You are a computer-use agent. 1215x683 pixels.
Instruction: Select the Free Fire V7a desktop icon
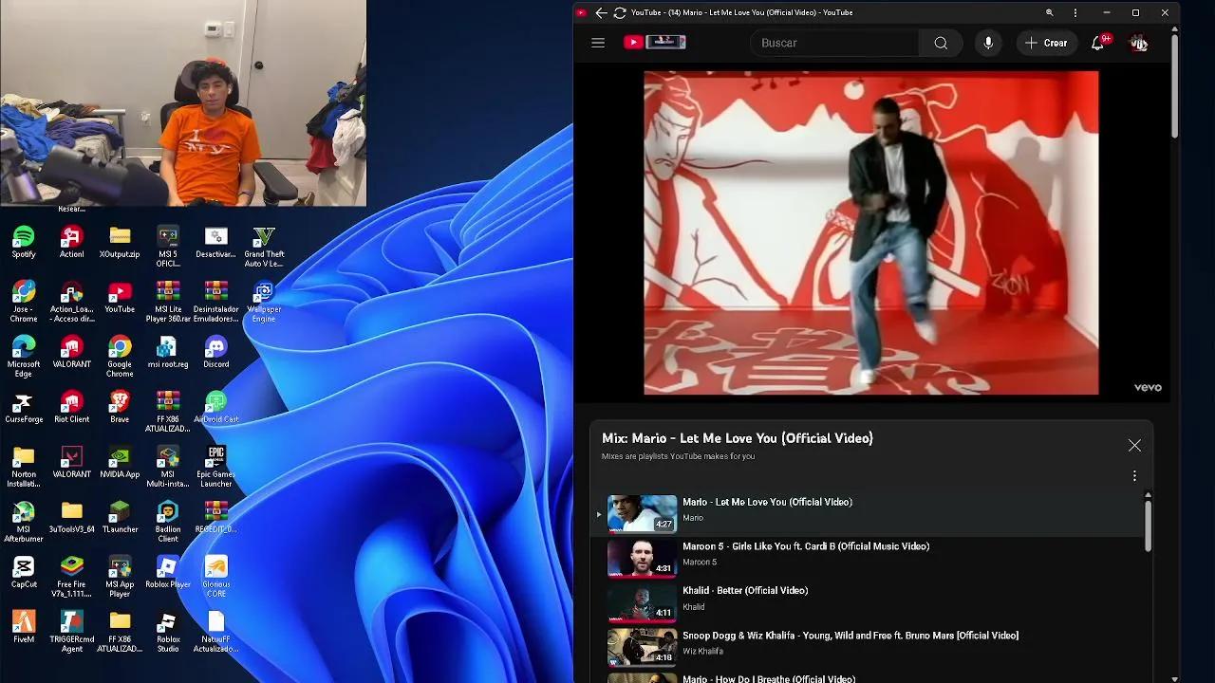point(71,577)
